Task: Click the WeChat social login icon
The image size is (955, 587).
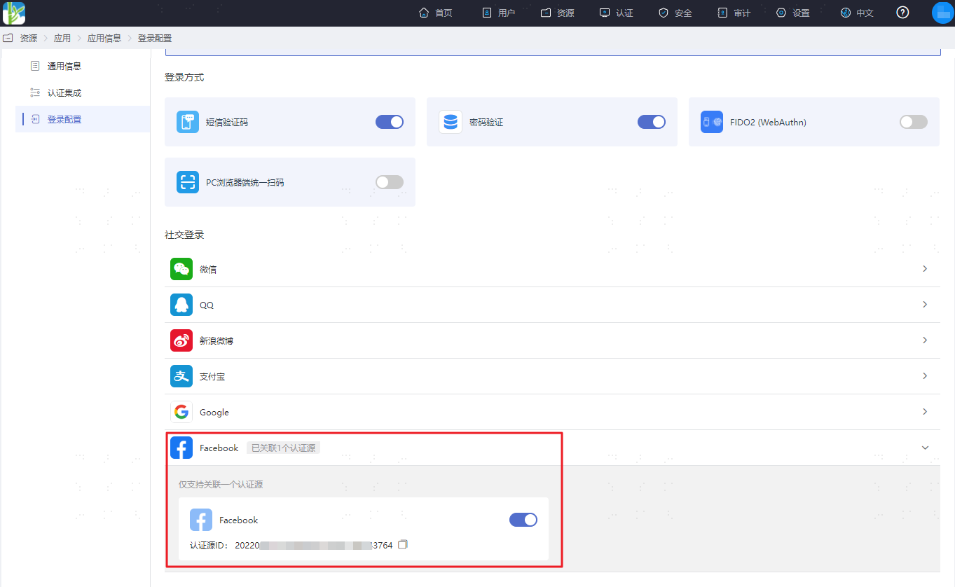Action: 181,269
